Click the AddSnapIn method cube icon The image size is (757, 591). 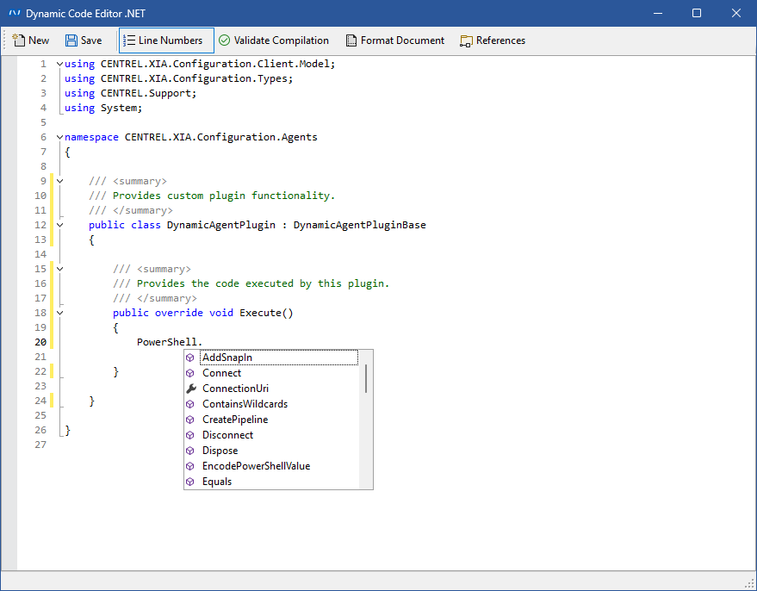point(190,358)
